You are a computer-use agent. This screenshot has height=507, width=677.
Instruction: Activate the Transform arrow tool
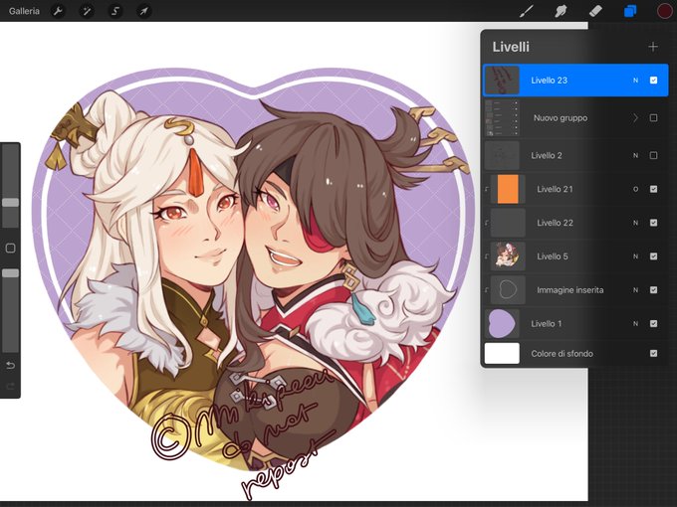point(143,11)
